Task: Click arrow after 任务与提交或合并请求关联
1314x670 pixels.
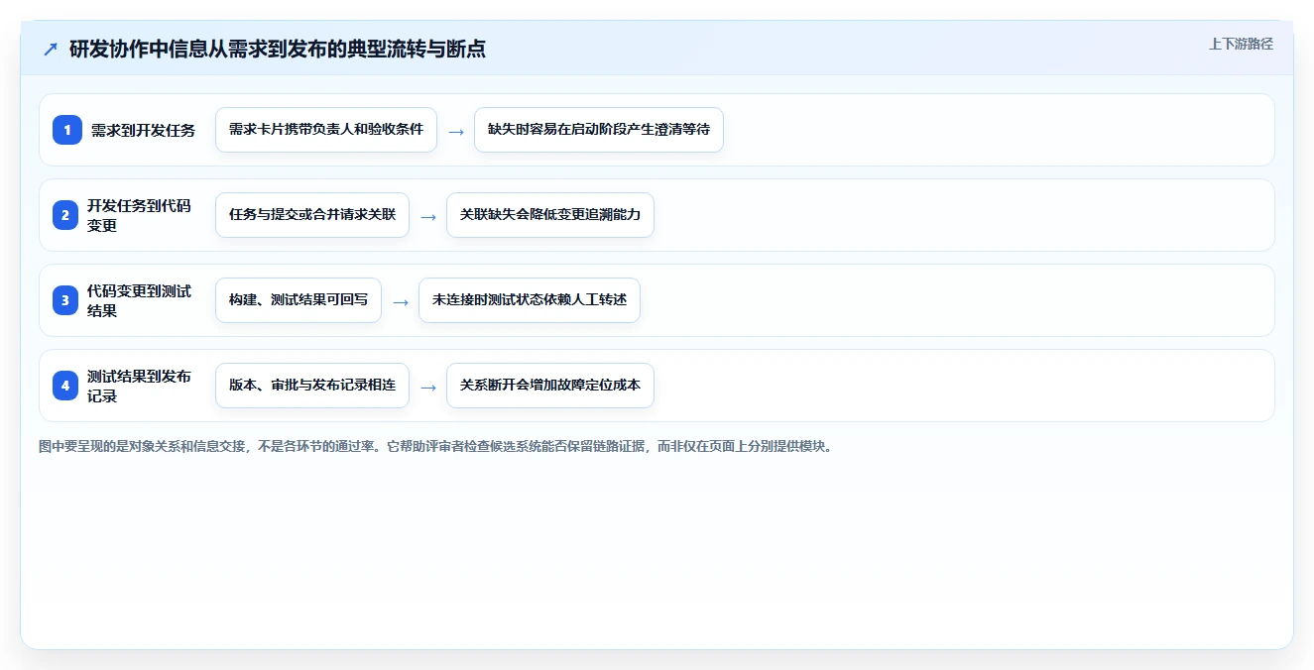Action: point(428,216)
